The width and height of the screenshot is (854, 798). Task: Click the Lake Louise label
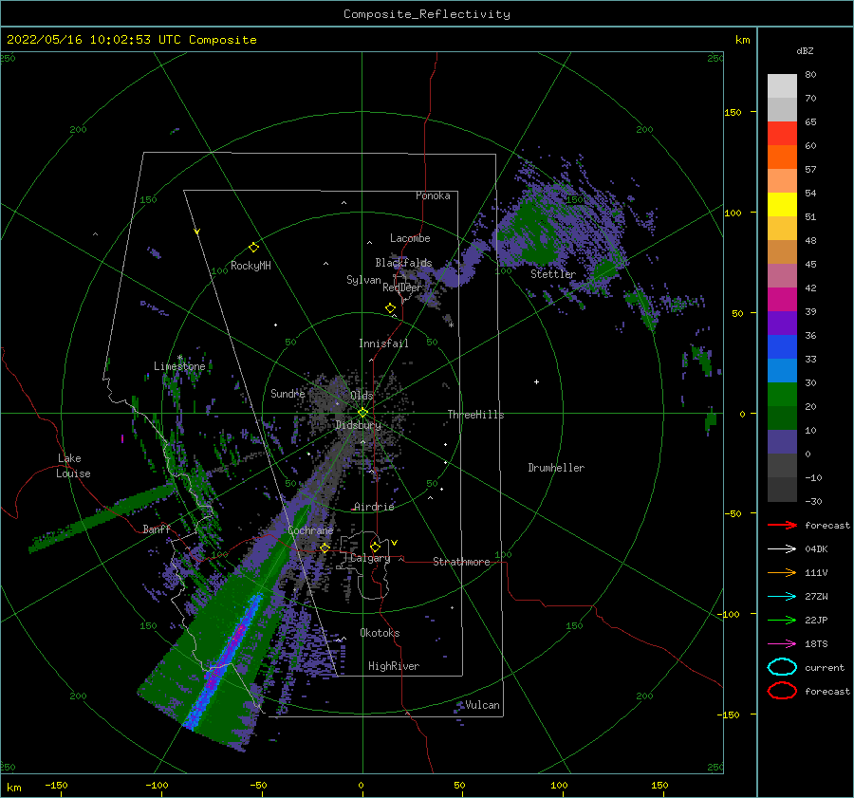[x=73, y=466]
